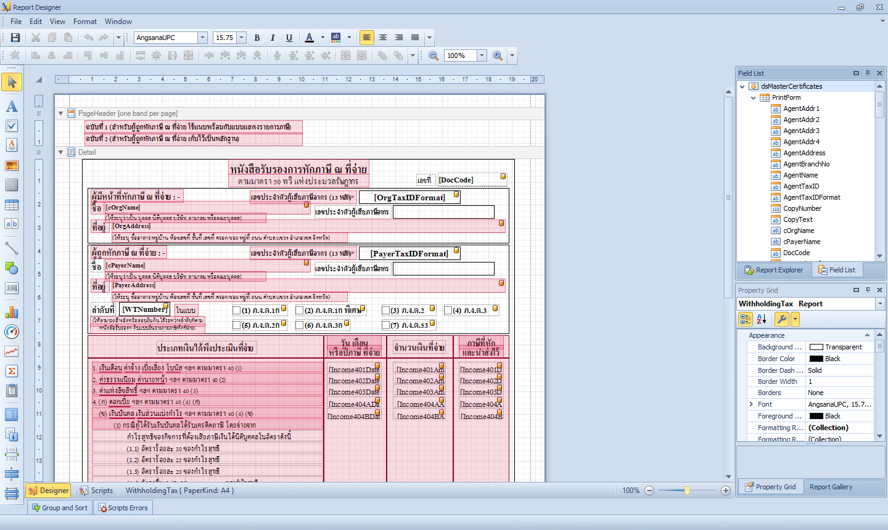Click the wrench icon in Property Grid
Image resolution: width=888 pixels, height=530 pixels.
coord(782,319)
